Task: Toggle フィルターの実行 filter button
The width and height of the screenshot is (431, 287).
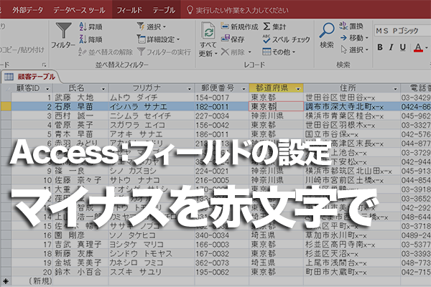Action: pos(164,52)
